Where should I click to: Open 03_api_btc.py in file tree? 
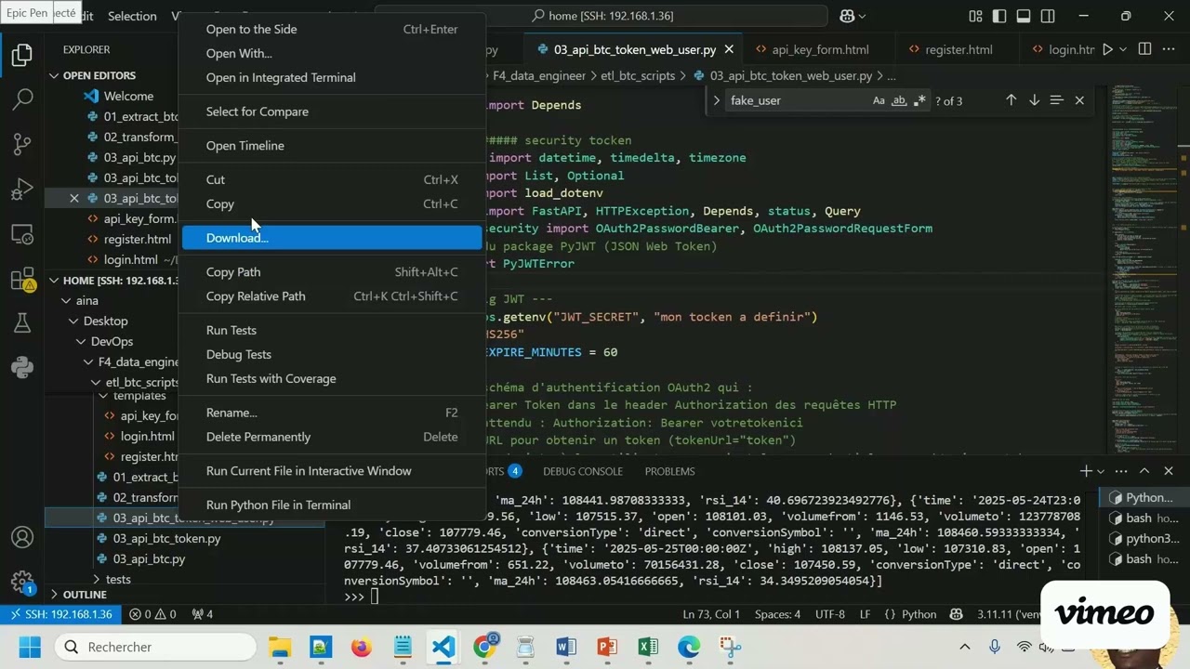149,558
